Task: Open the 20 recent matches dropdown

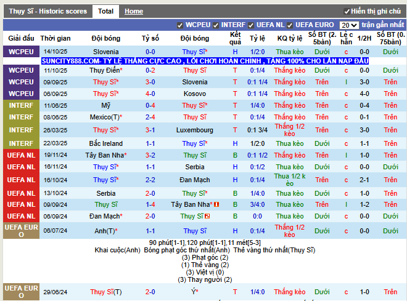Action: point(349,25)
